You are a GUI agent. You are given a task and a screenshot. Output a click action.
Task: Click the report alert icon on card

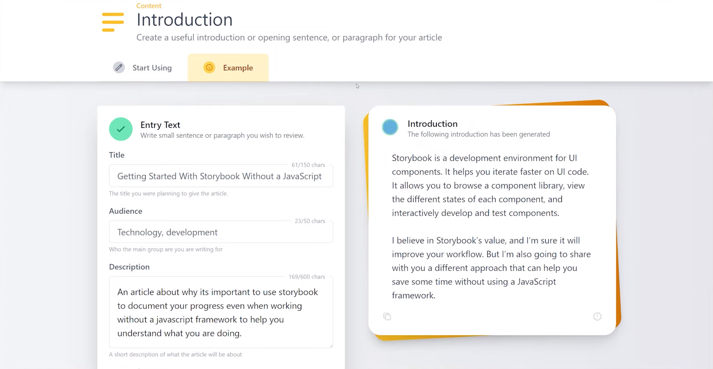coord(597,317)
